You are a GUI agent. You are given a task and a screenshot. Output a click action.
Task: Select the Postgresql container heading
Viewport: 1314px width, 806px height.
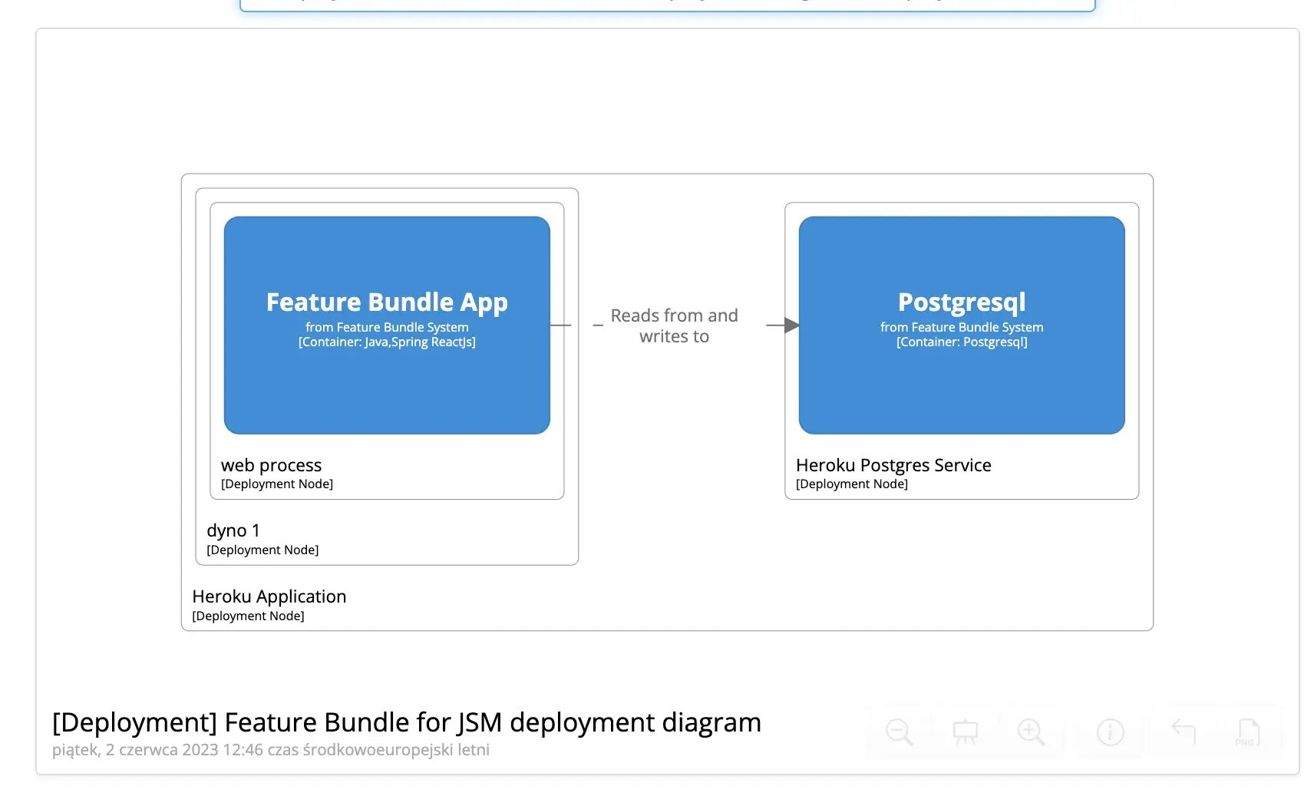(961, 302)
